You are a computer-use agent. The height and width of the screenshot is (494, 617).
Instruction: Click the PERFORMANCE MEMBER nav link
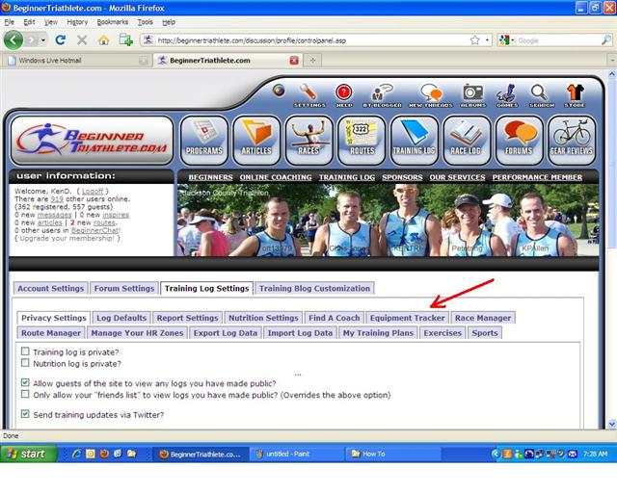point(537,177)
